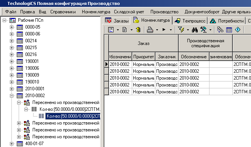Click the filter with lightning icon

pyautogui.click(x=181, y=30)
